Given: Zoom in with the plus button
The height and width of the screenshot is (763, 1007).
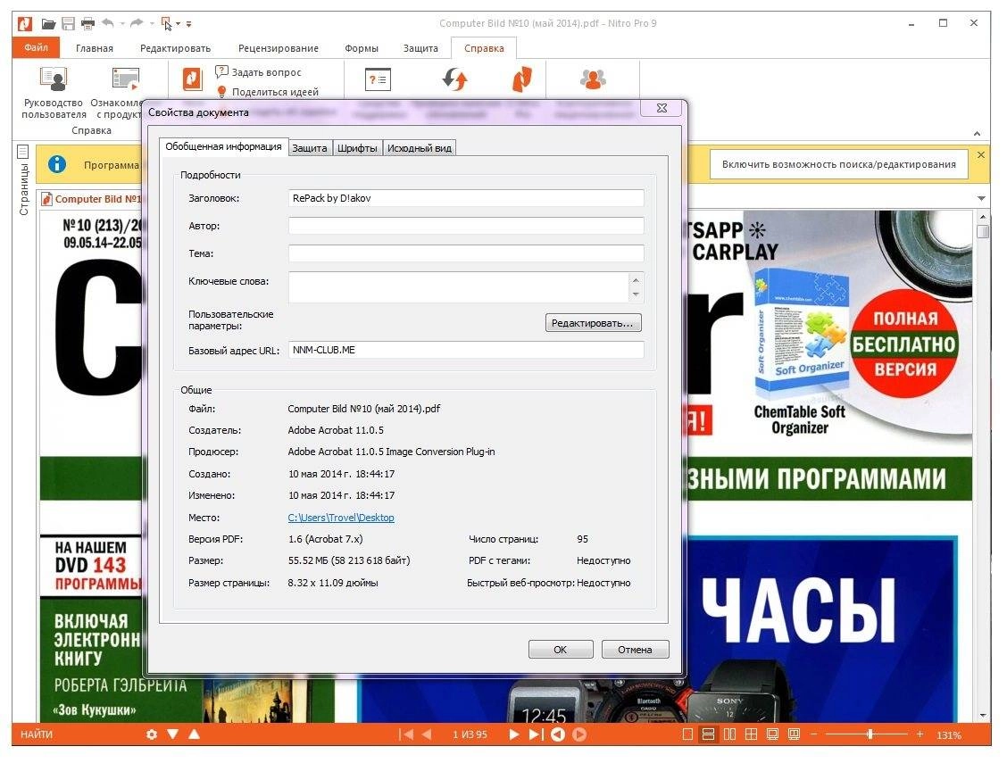Looking at the screenshot, I should (920, 734).
